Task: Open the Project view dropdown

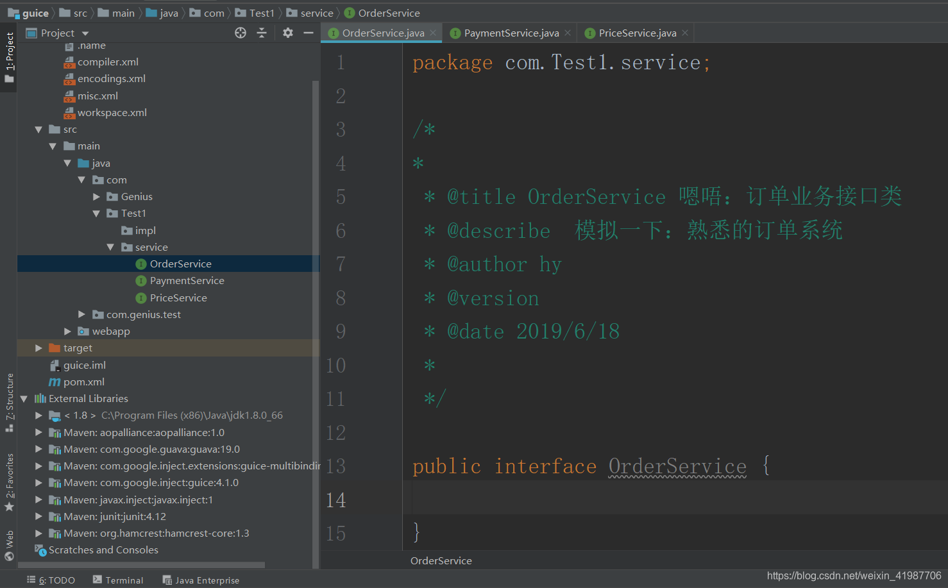Action: tap(85, 33)
